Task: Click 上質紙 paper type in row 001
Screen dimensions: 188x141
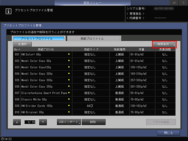Action: (x=120, y=55)
